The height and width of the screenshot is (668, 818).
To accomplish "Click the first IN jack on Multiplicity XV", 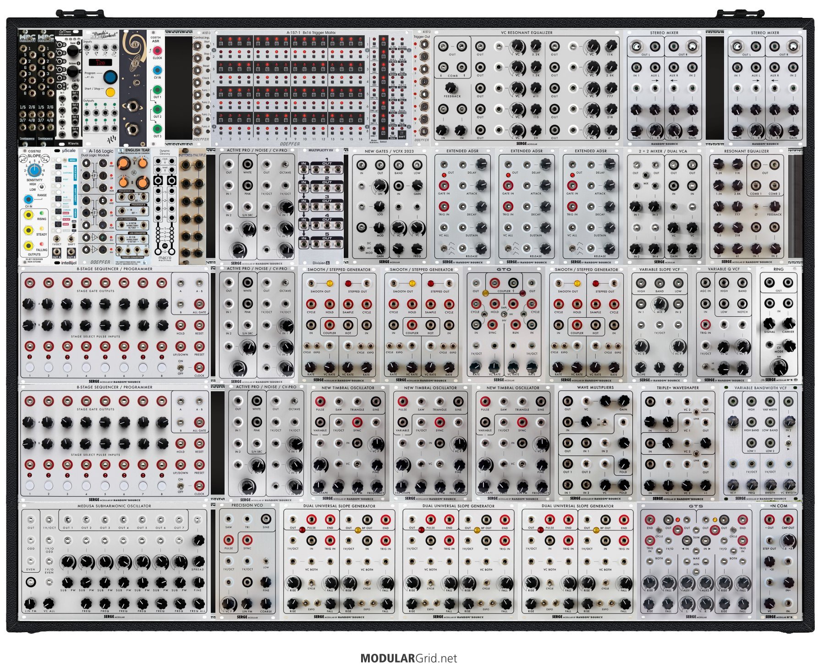I will [x=303, y=170].
